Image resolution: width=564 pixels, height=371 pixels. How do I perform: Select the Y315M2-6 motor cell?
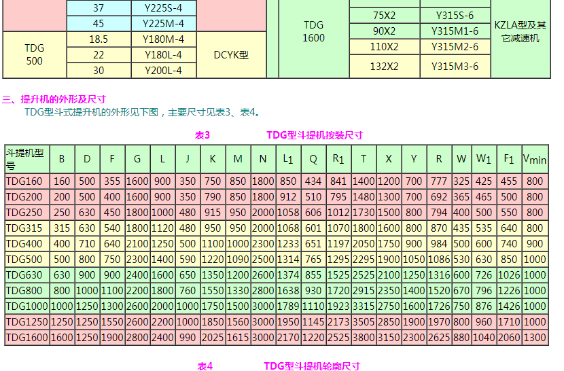pyautogui.click(x=455, y=47)
